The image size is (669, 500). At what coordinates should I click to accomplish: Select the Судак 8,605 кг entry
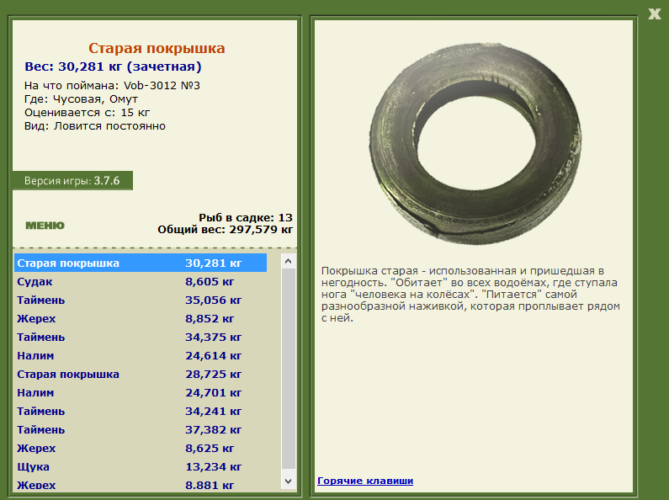click(141, 282)
